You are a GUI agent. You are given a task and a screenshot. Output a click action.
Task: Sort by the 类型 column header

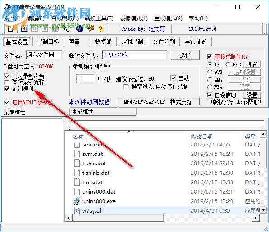250,136
